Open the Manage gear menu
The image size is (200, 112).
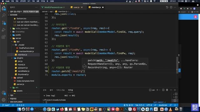[3, 100]
